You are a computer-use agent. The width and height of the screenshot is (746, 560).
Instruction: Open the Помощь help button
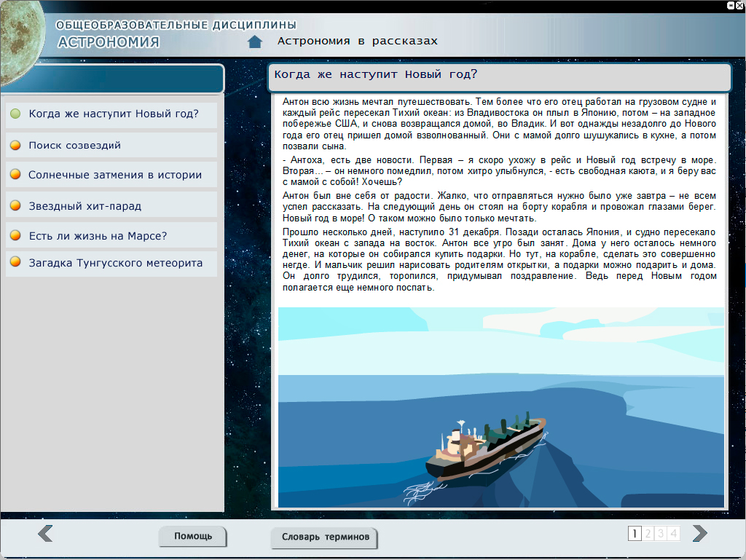[192, 536]
